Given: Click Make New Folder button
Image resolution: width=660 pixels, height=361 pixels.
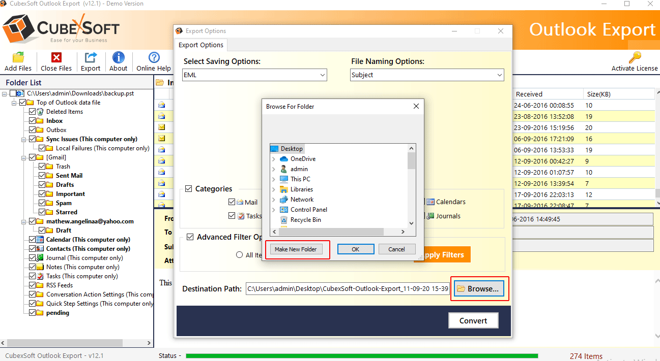Looking at the screenshot, I should pos(296,249).
